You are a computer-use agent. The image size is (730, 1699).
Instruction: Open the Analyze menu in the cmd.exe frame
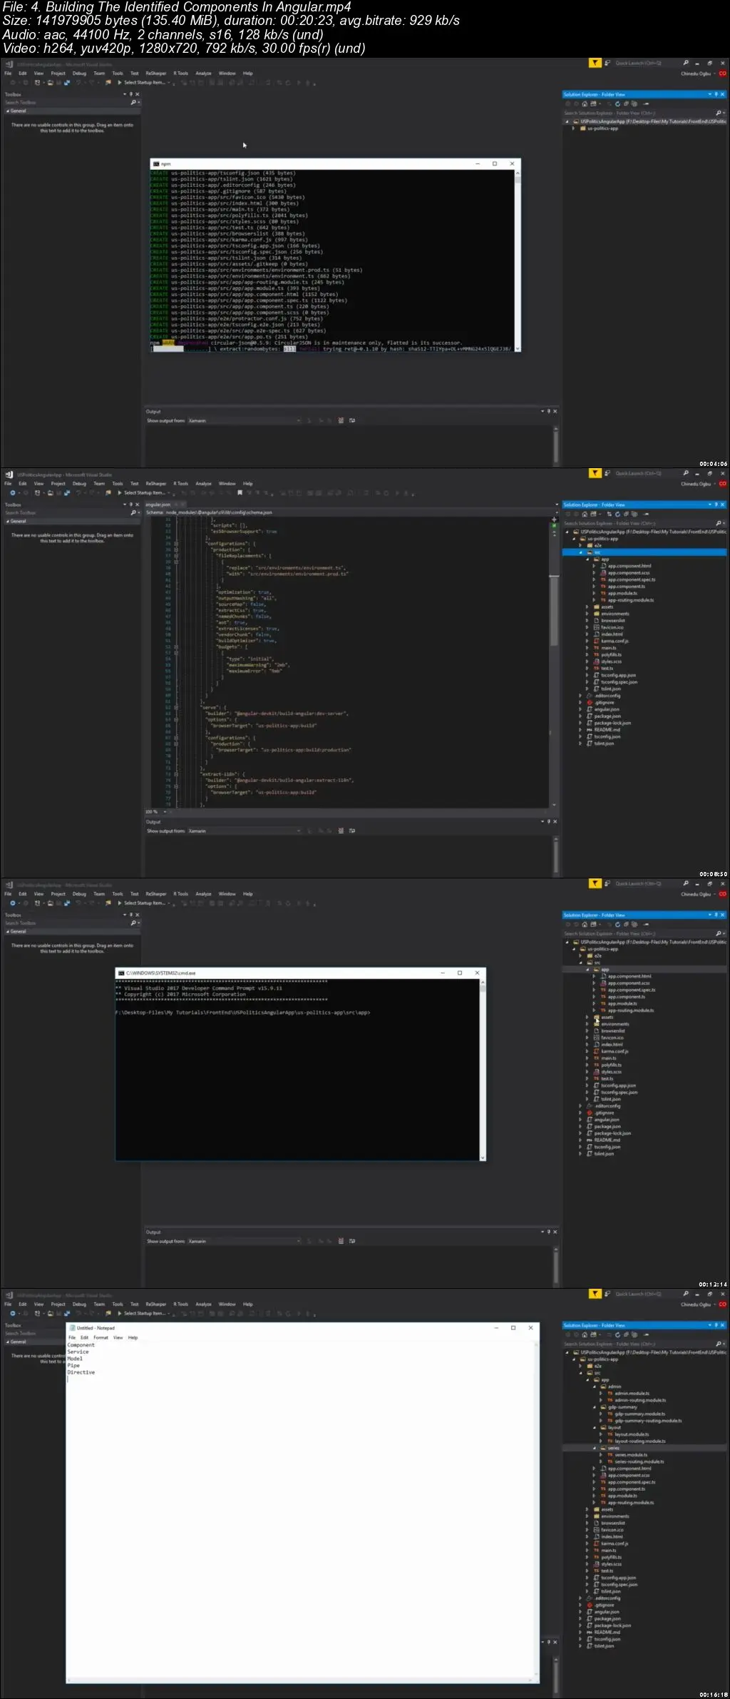[x=203, y=894]
